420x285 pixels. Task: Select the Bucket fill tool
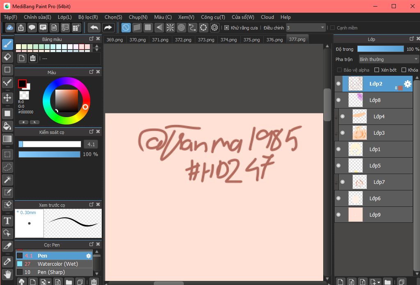7,126
